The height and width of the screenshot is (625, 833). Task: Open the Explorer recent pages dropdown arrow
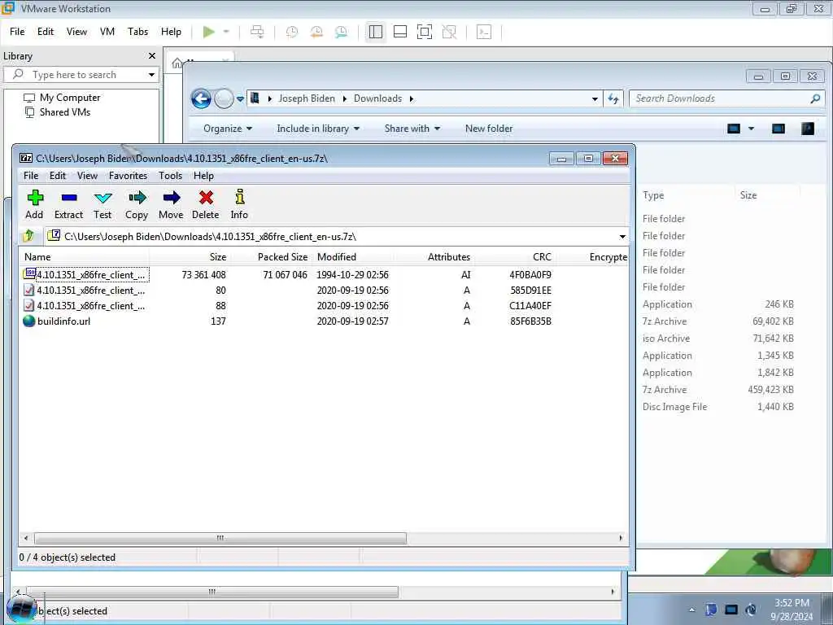click(240, 98)
